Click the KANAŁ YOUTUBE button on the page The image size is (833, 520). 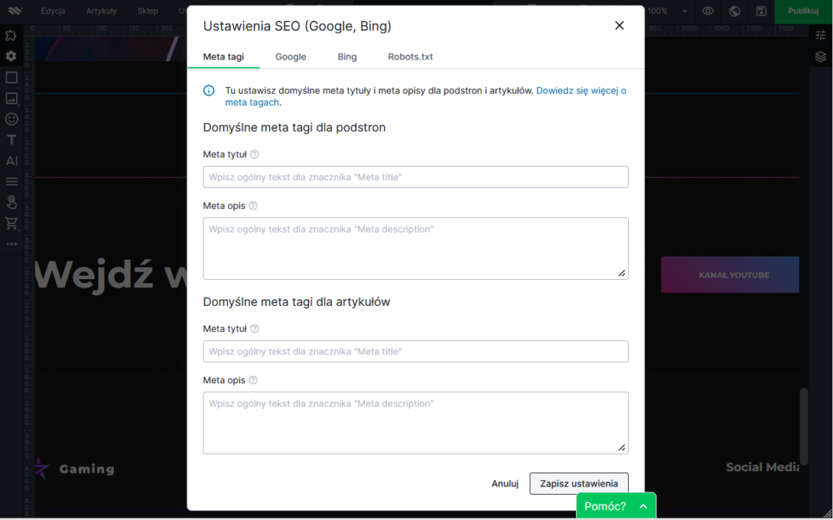(730, 275)
